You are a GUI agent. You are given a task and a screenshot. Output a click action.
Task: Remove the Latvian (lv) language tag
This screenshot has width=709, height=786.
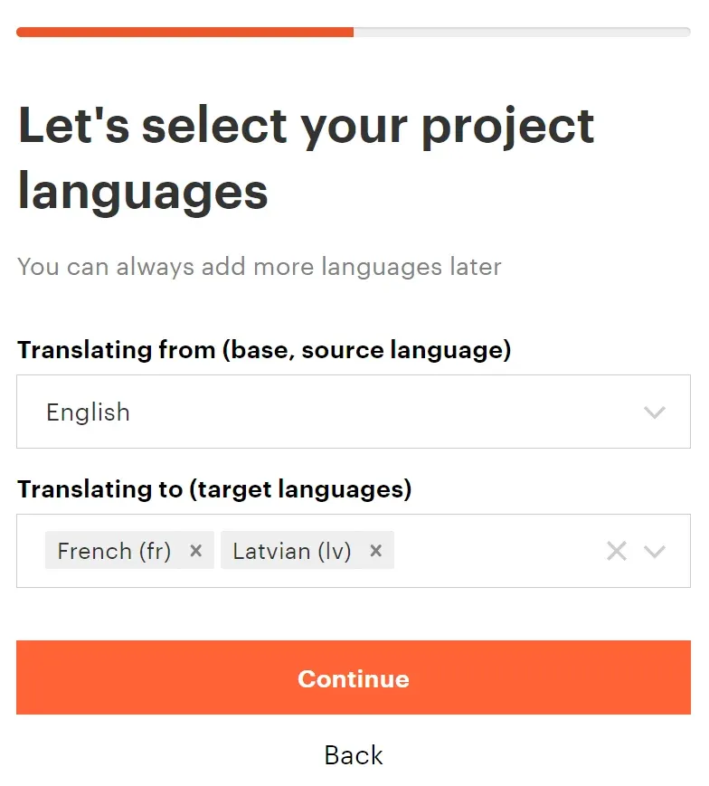(x=376, y=551)
